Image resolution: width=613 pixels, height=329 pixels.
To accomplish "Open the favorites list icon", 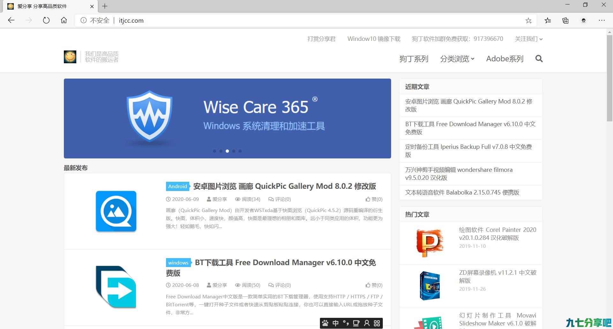I will [x=548, y=20].
